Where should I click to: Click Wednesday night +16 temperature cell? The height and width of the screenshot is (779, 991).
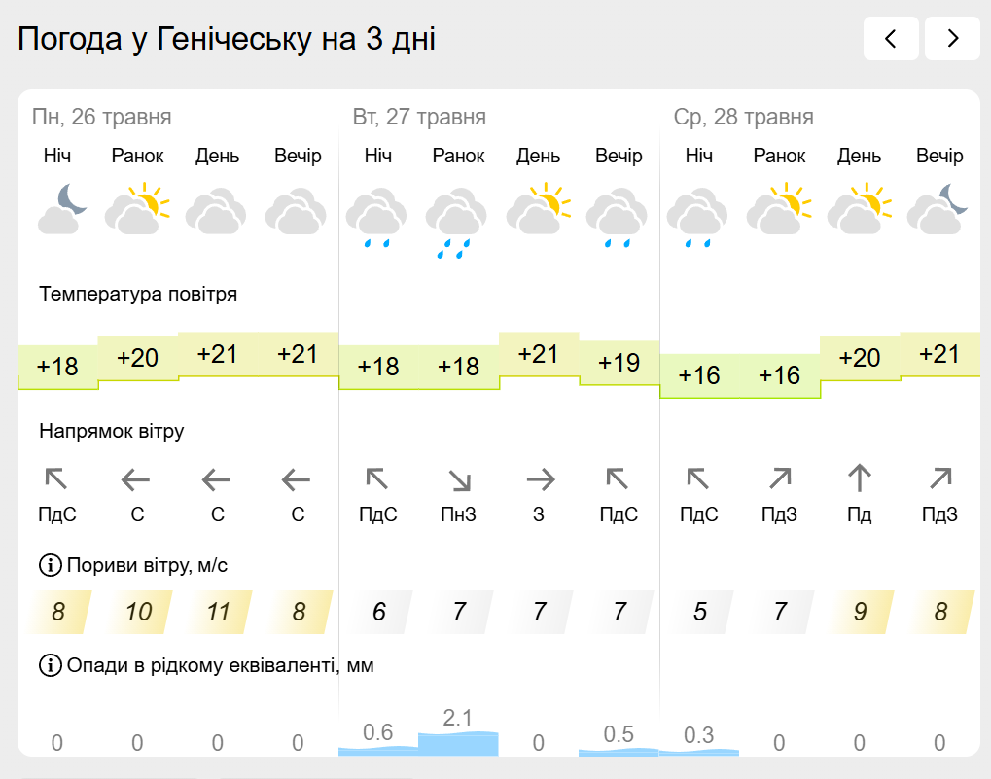point(699,376)
